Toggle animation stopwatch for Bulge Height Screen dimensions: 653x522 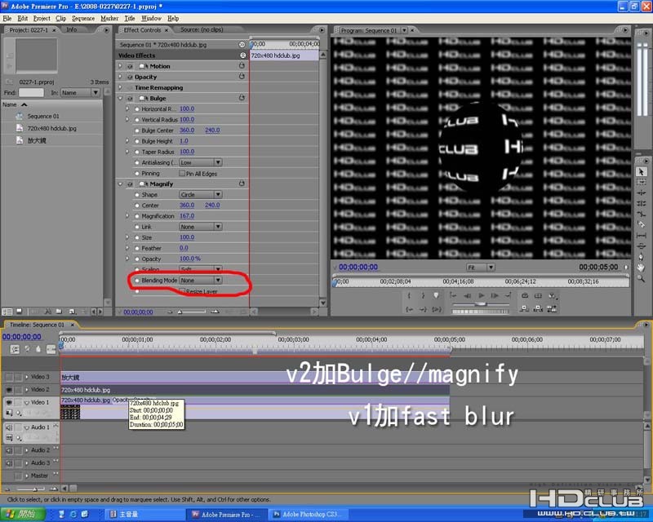(136, 141)
